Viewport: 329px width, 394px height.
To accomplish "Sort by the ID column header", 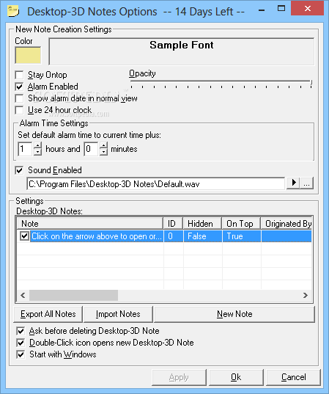I will tap(173, 223).
